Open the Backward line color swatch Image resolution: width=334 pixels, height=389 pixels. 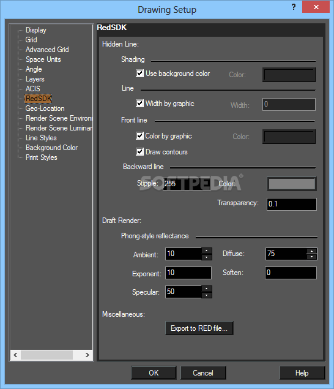(x=292, y=184)
